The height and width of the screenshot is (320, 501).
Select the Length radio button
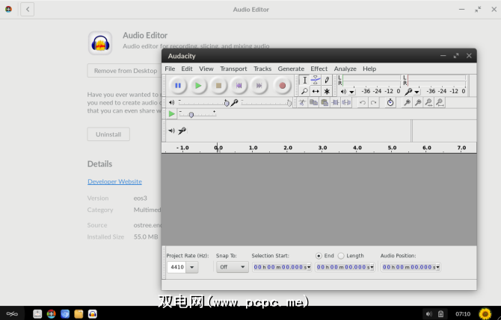tap(341, 256)
